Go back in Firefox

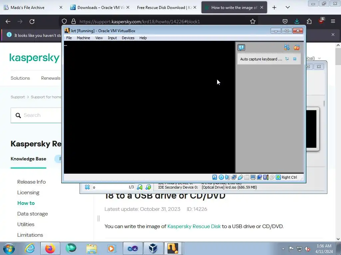pyautogui.click(x=8, y=22)
